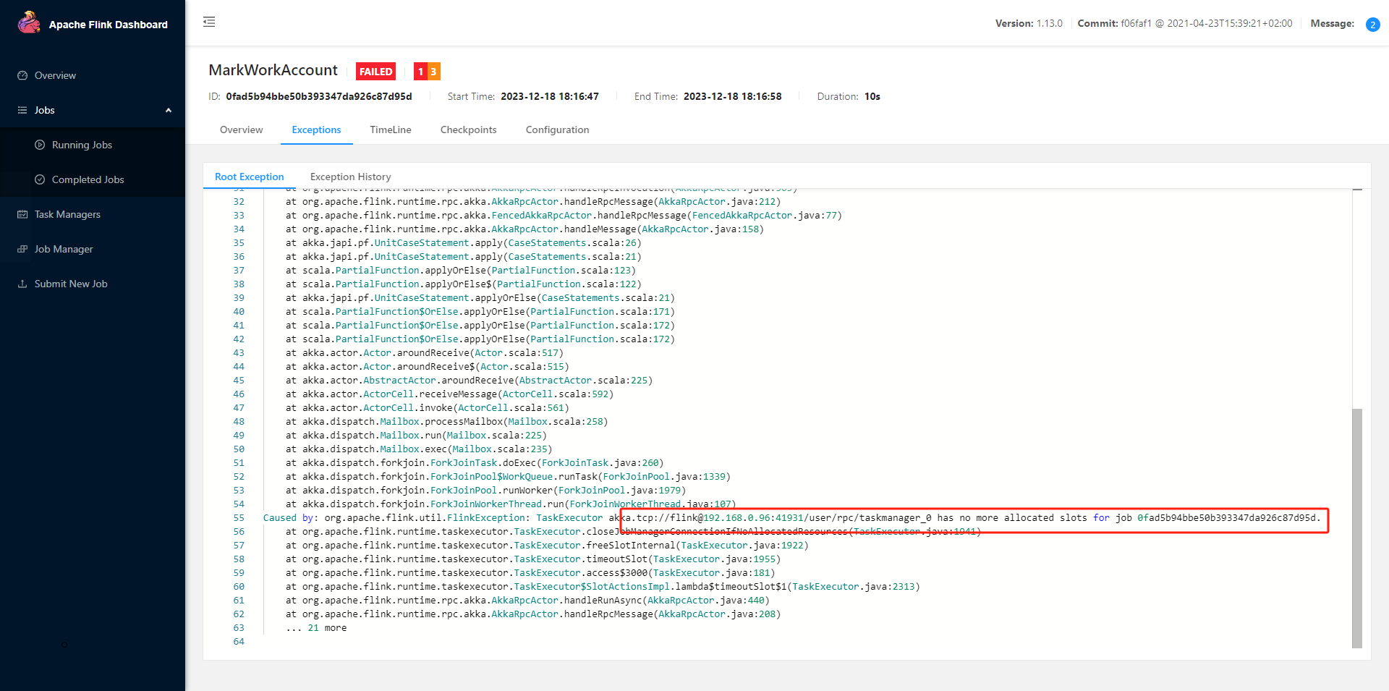The width and height of the screenshot is (1389, 691).
Task: Select the Exceptions tab
Action: [x=316, y=130]
